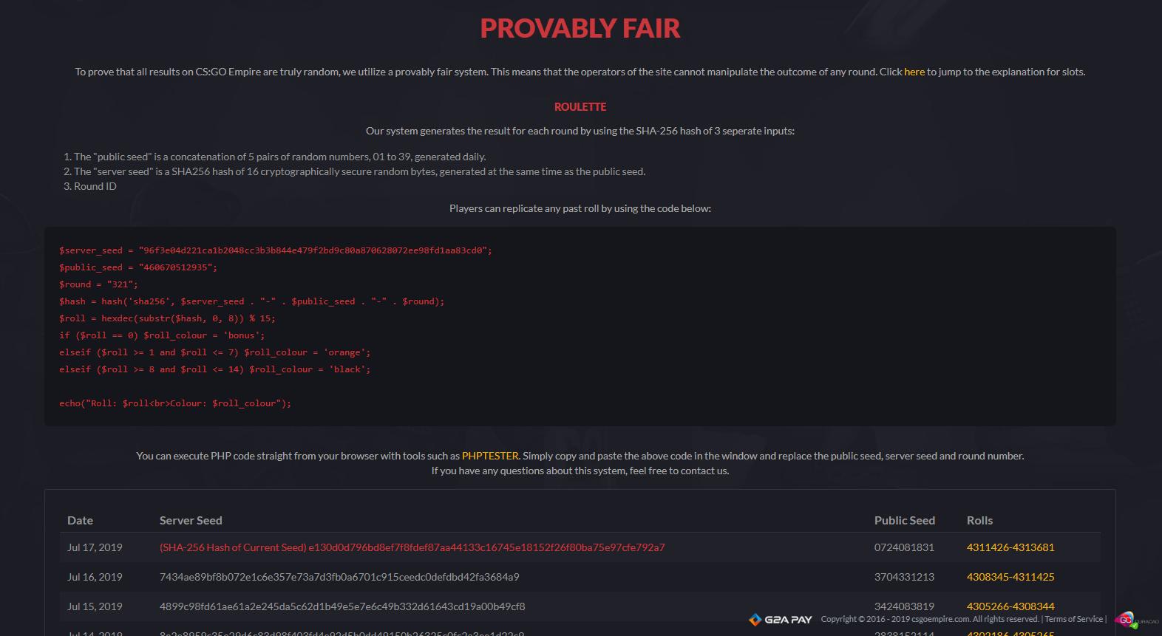Click server seed starting with 4899c98f
This screenshot has height=636, width=1162.
[x=342, y=606]
